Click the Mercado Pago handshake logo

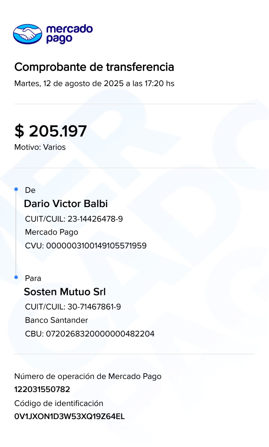click(x=28, y=34)
